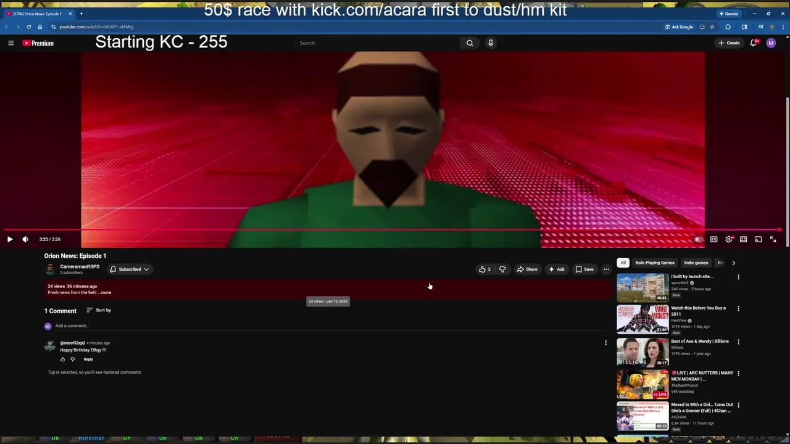Expand description with ...more link

(x=105, y=293)
